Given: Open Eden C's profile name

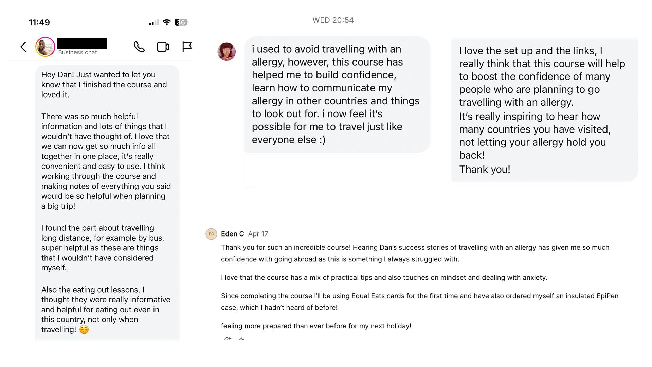Looking at the screenshot, I should (232, 234).
